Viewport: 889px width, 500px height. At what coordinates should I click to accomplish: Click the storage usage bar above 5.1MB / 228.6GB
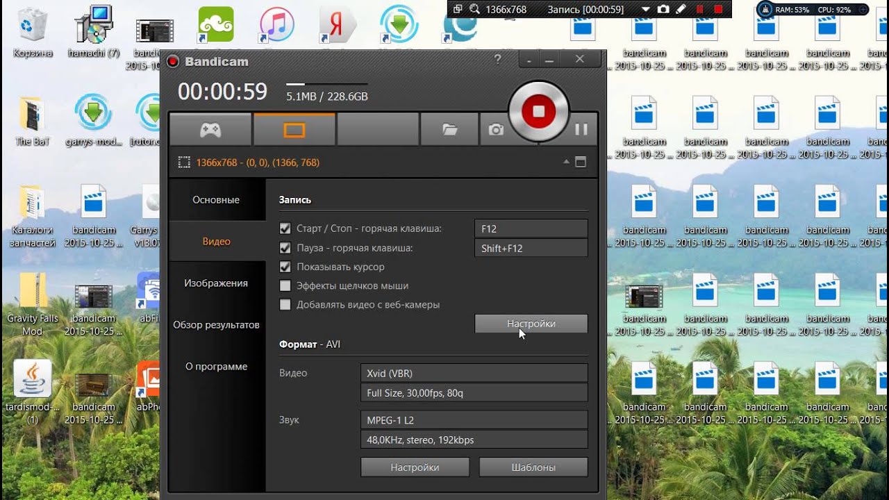click(x=326, y=85)
